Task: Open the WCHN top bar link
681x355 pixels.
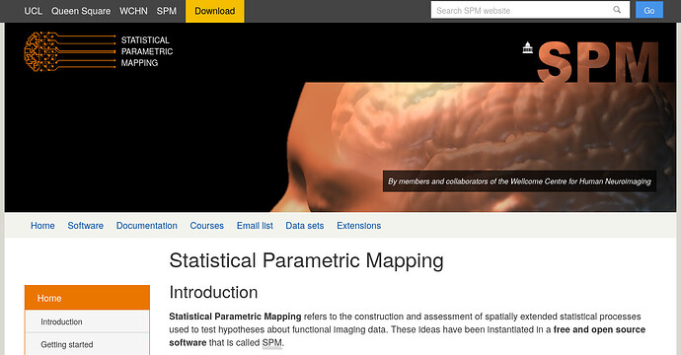Action: point(133,11)
